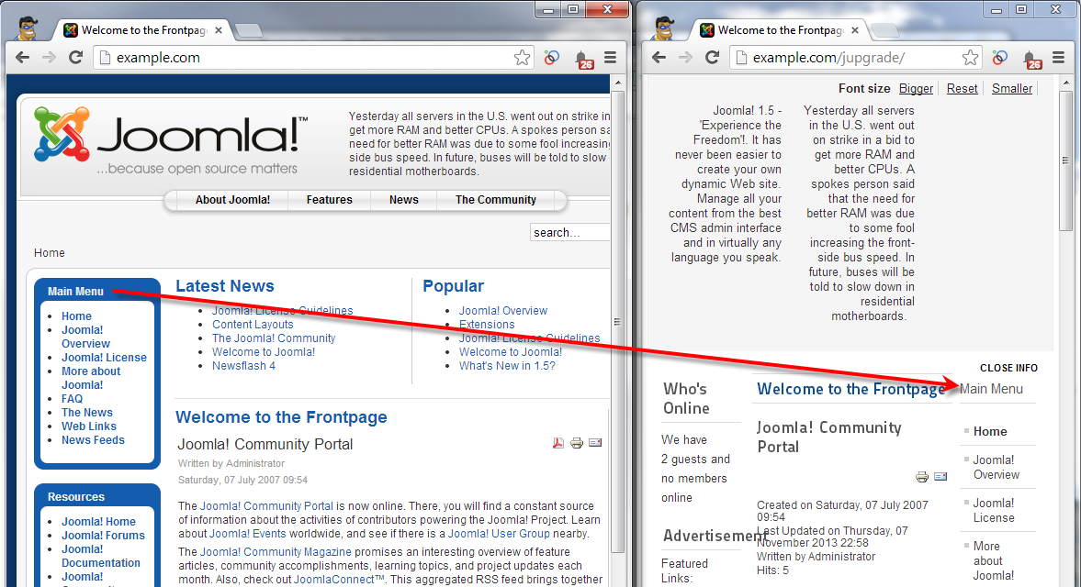Select right window's Welcome to the Frontpage tab
This screenshot has width=1081, height=587.
pyautogui.click(x=780, y=30)
